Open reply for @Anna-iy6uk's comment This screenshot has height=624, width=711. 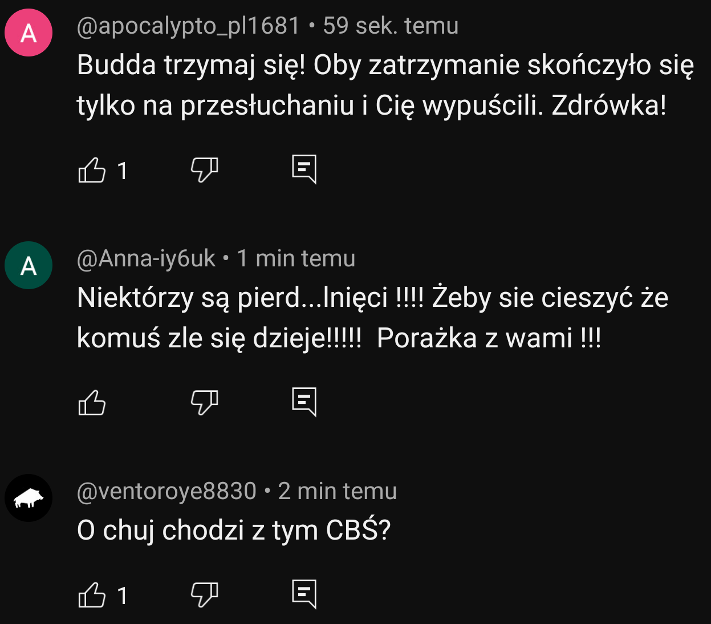(x=304, y=402)
